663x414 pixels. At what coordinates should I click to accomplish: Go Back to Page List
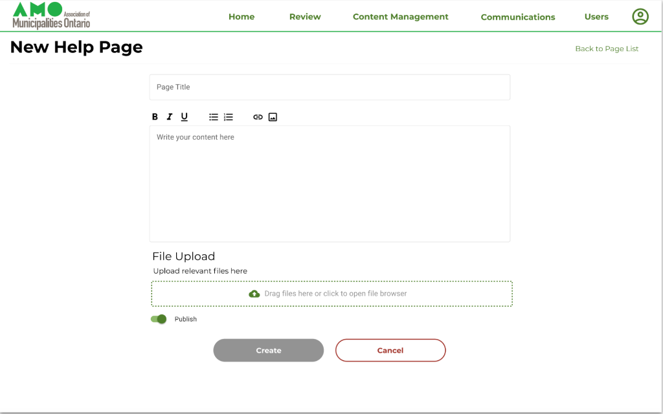pos(606,49)
